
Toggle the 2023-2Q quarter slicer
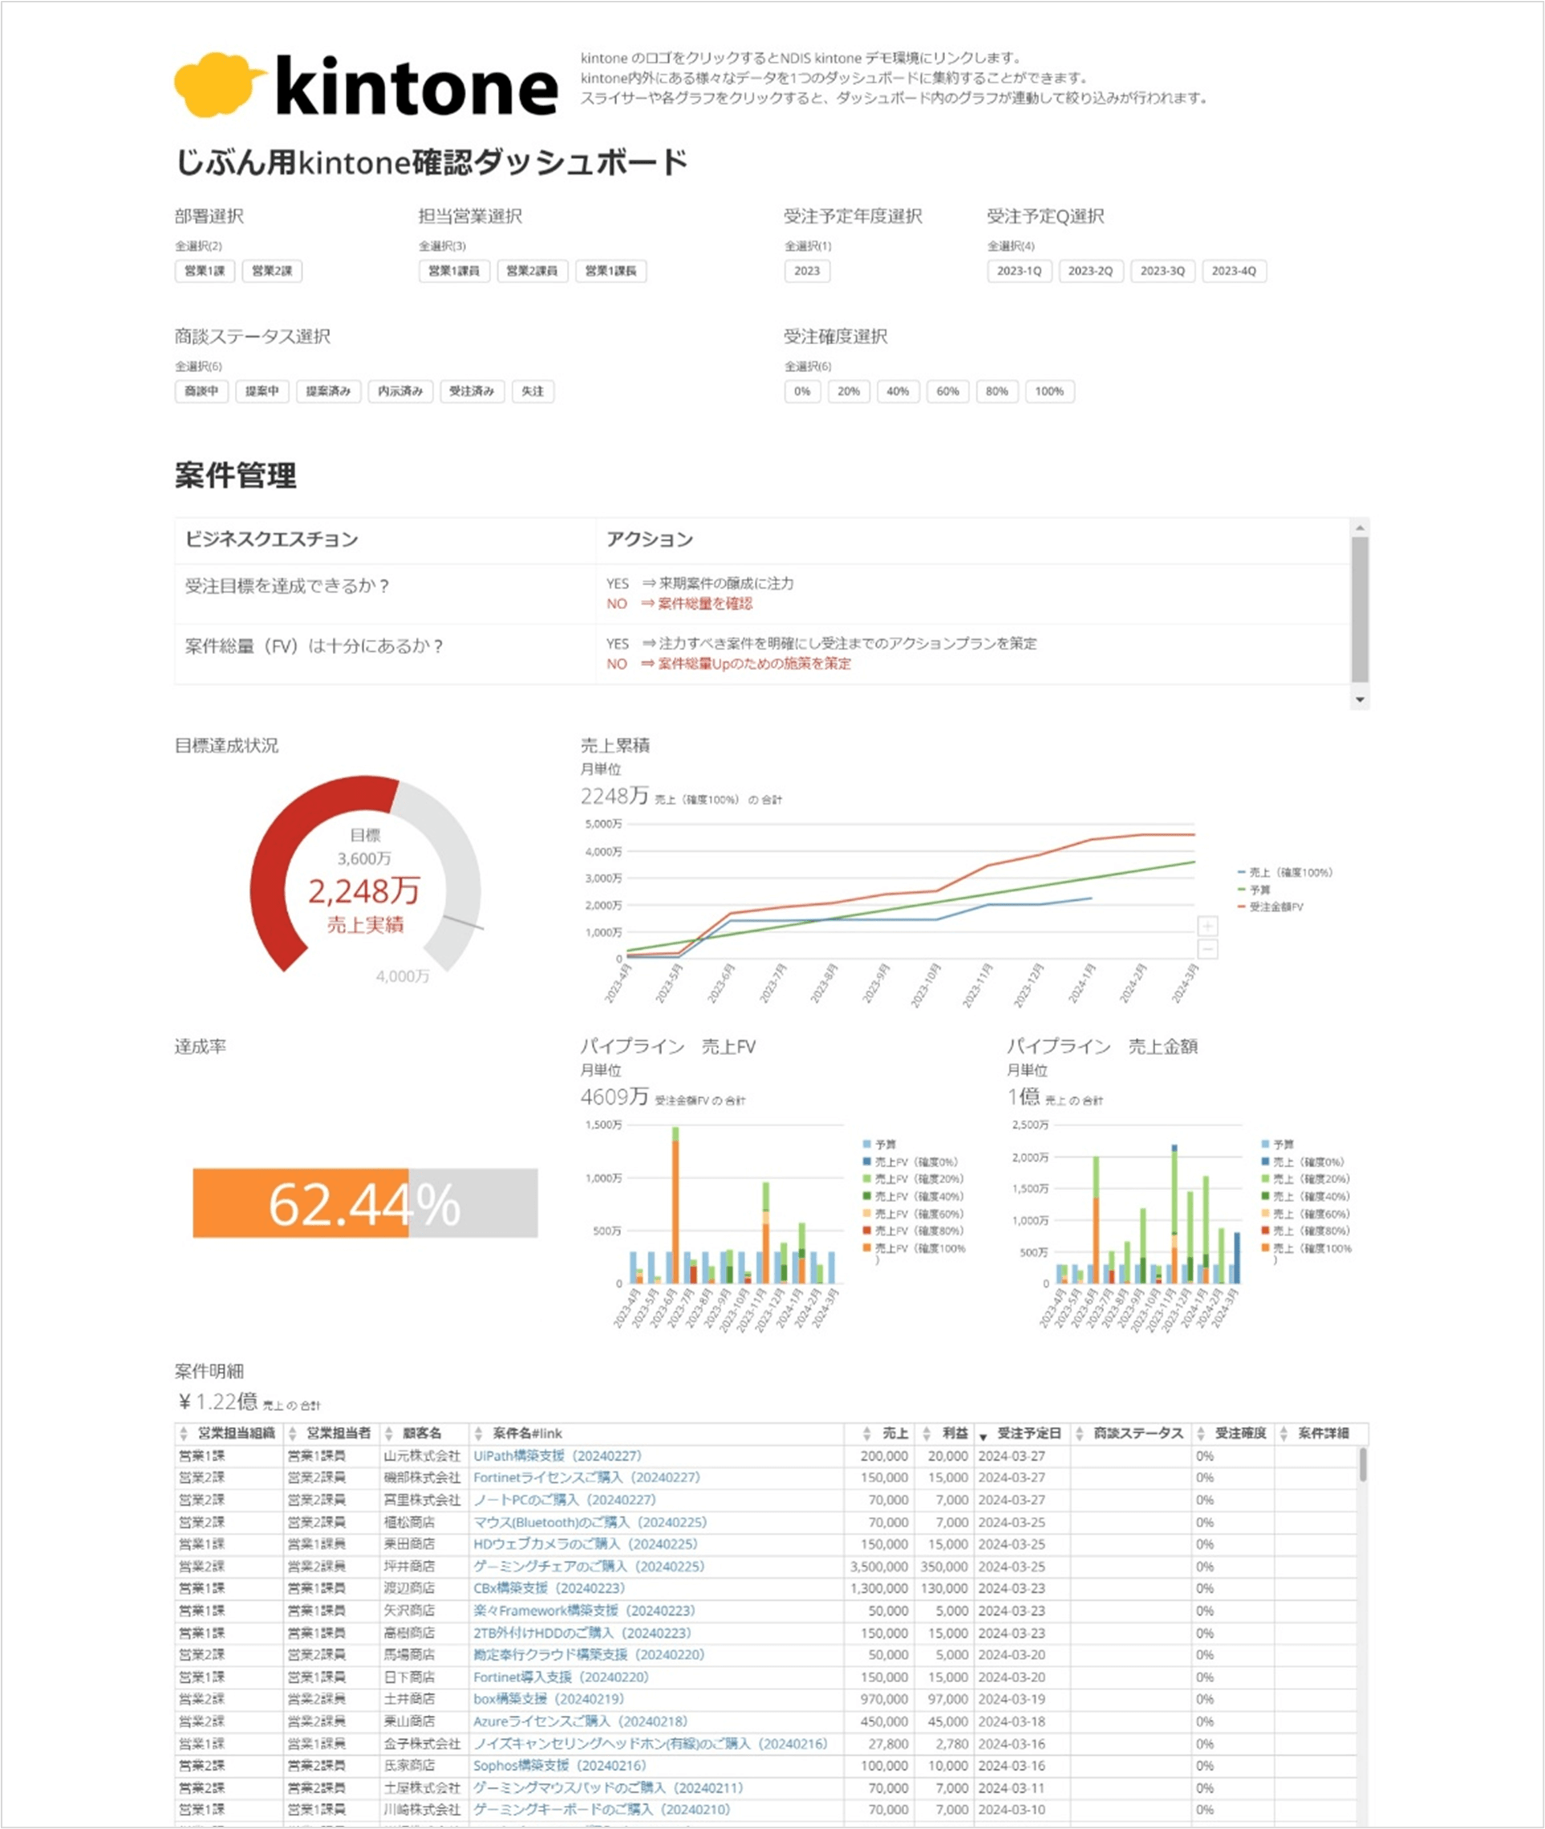[x=1090, y=270]
